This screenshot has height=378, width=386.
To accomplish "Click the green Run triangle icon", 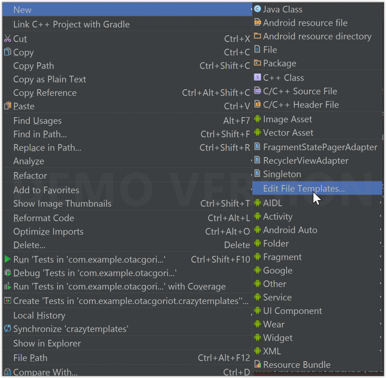I will click(8, 259).
